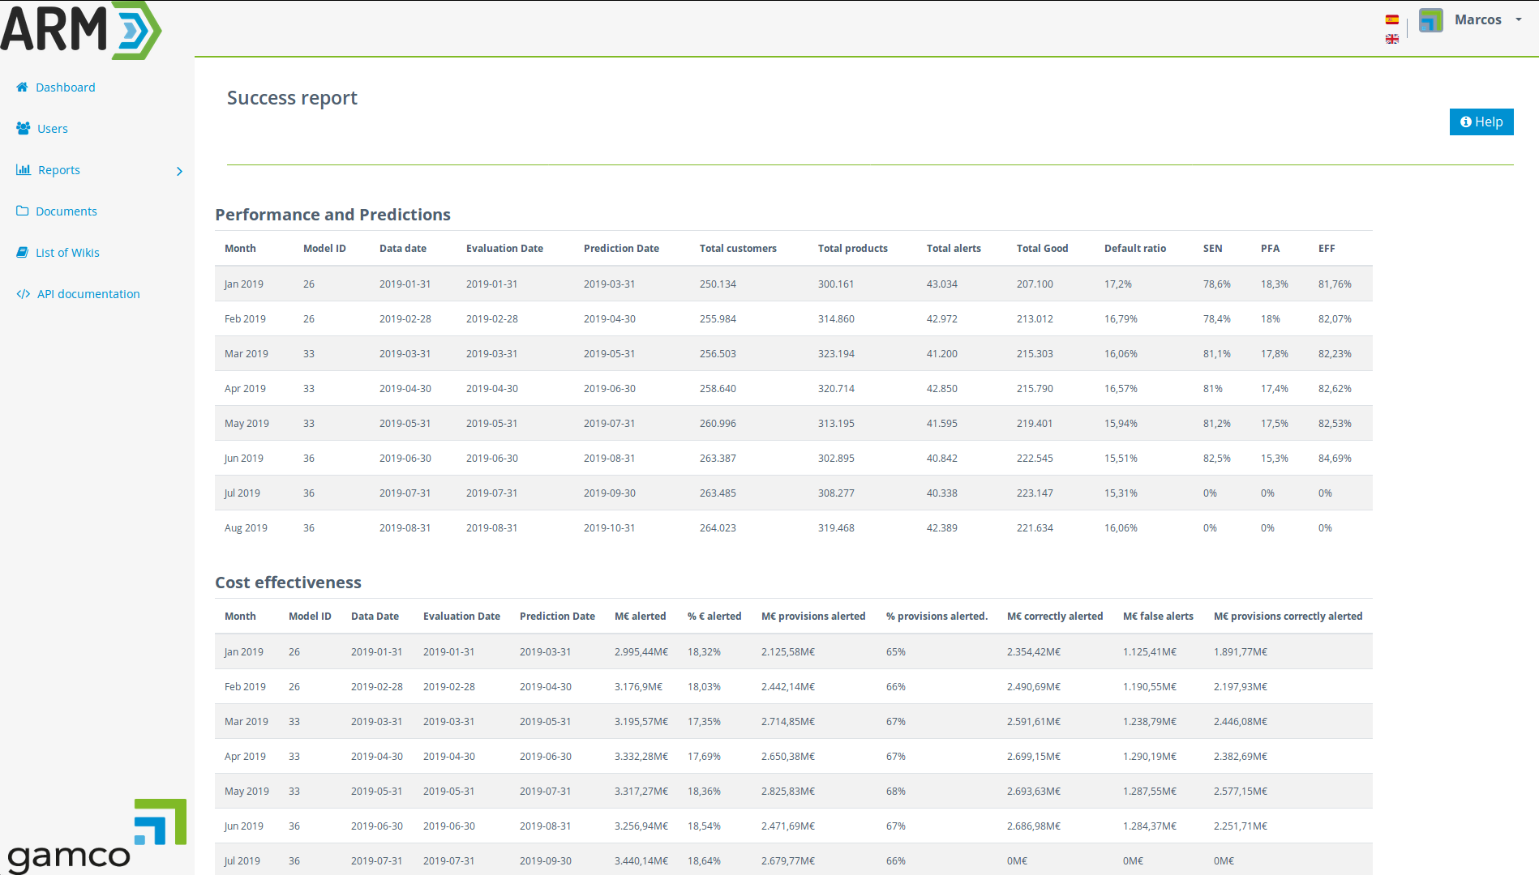Click the Help button
The width and height of the screenshot is (1539, 875).
point(1481,122)
